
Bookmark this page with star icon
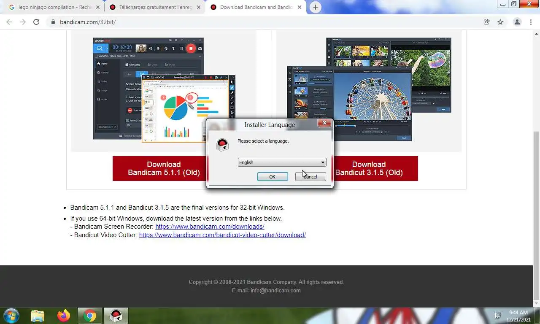[x=500, y=22]
